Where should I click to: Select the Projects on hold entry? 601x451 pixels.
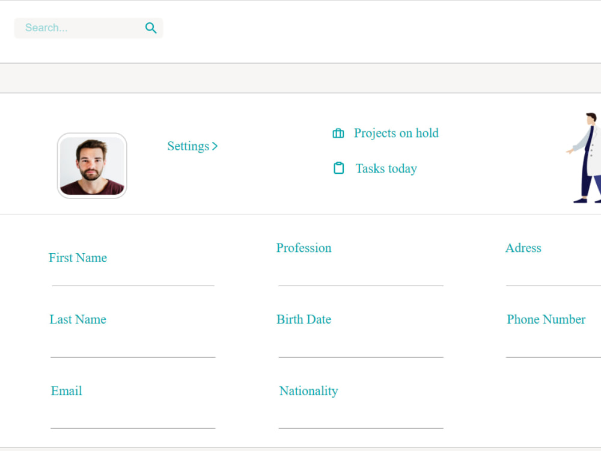pyautogui.click(x=397, y=133)
